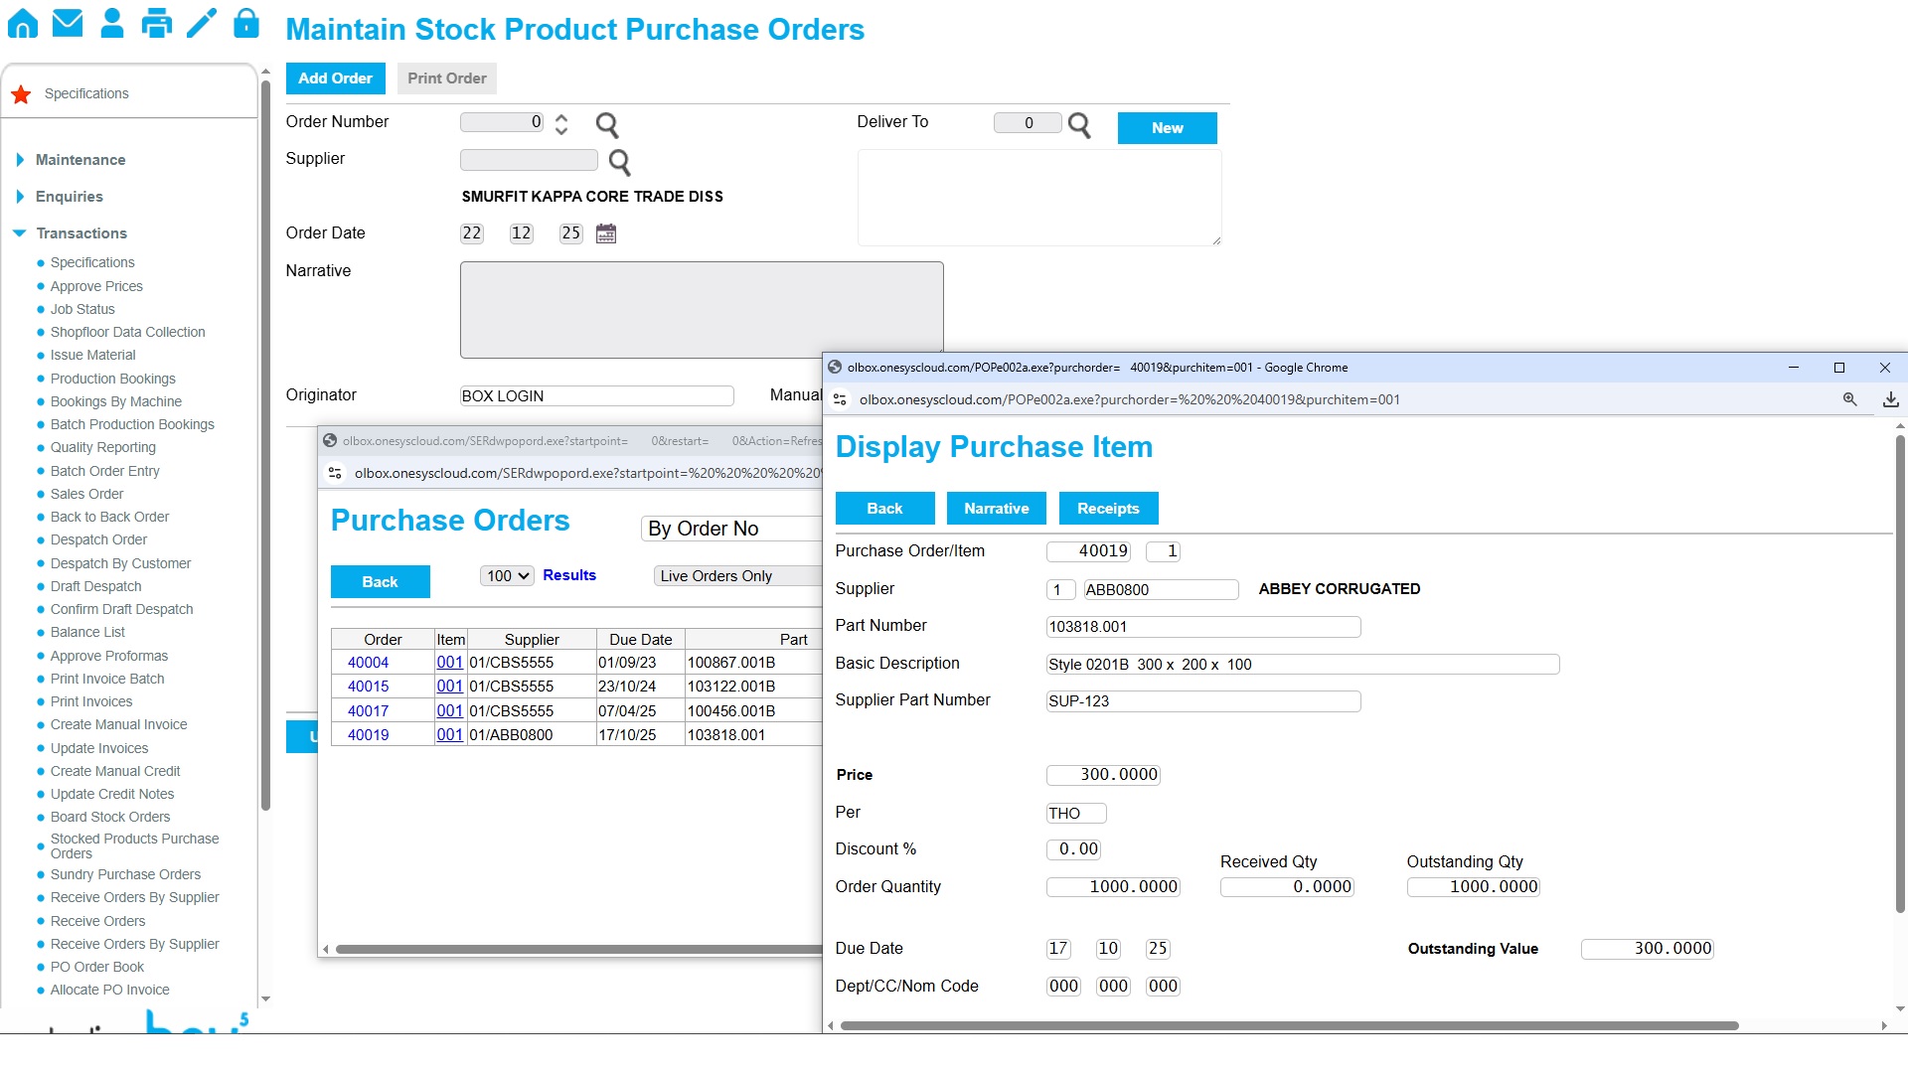Image resolution: width=1908 pixels, height=1073 pixels.
Task: Open purchase order 40017 link
Action: pyautogui.click(x=368, y=711)
